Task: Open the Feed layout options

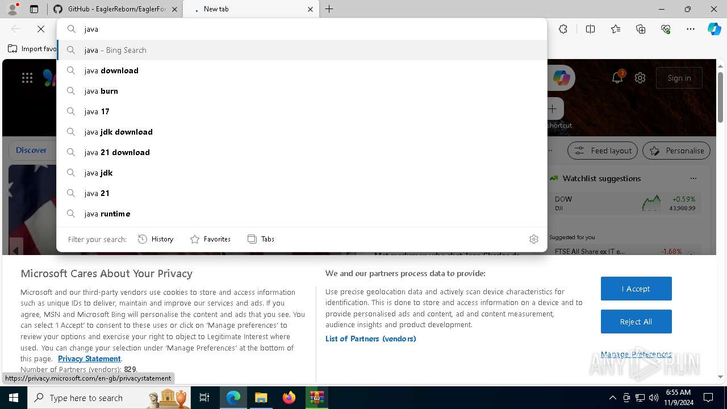Action: (x=603, y=151)
